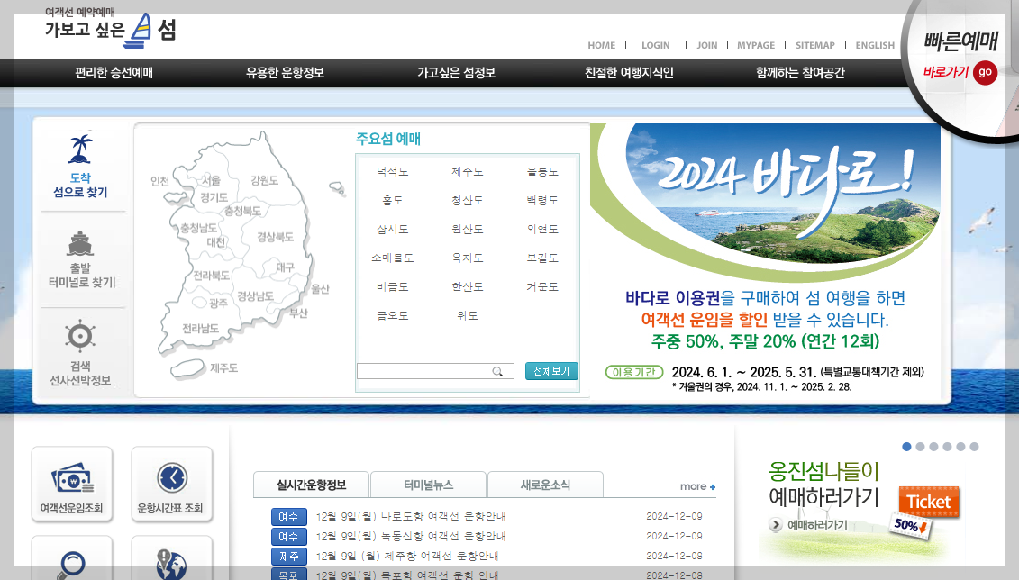Open 친절한 여행지식인 menu
The width and height of the screenshot is (1019, 580).
[629, 73]
